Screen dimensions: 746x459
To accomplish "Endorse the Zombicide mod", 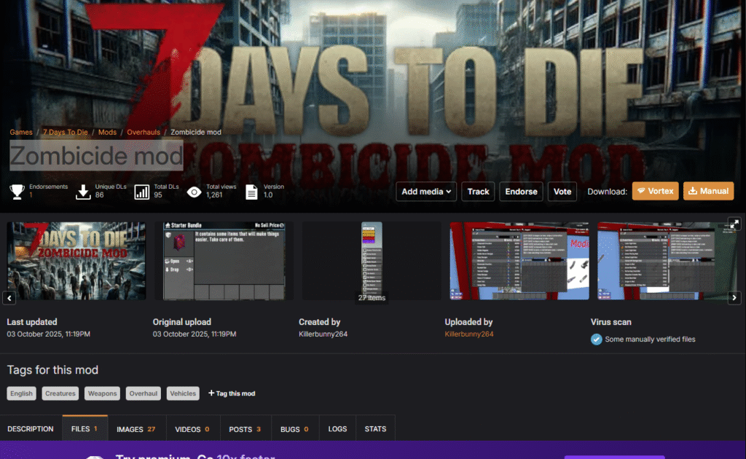I will click(x=521, y=192).
